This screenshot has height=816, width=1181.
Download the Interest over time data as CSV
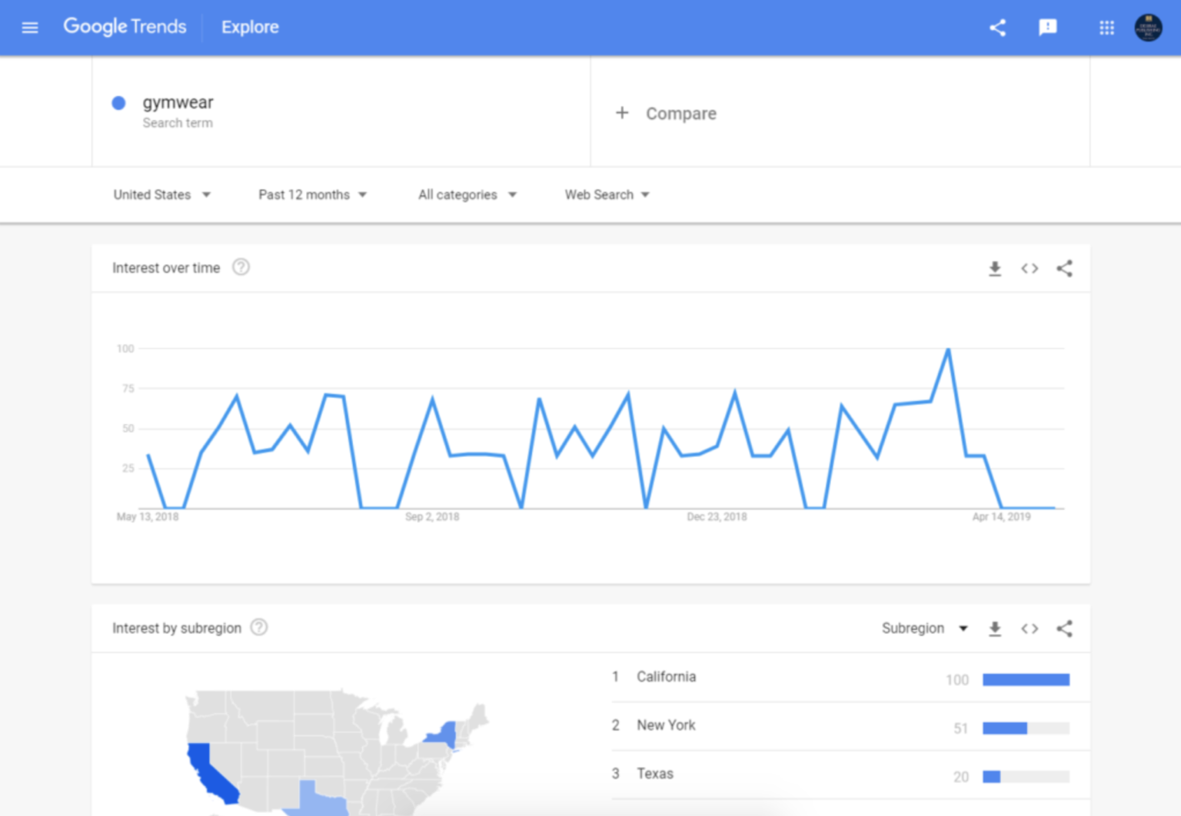tap(995, 268)
